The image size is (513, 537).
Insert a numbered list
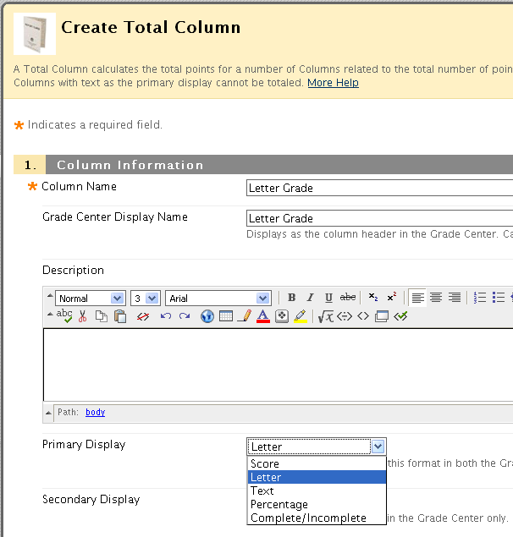tap(480, 298)
